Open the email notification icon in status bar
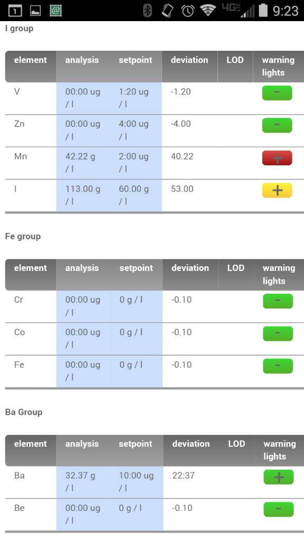The height and width of the screenshot is (541, 304). pos(55,11)
